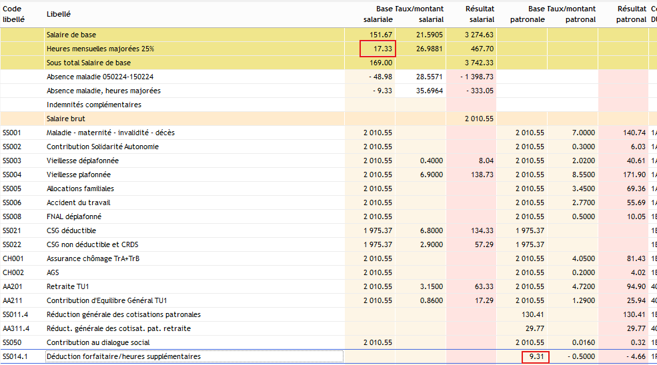Click the "Absence maladie 050224-150224" label
This screenshot has width=657, height=365.
click(x=100, y=77)
